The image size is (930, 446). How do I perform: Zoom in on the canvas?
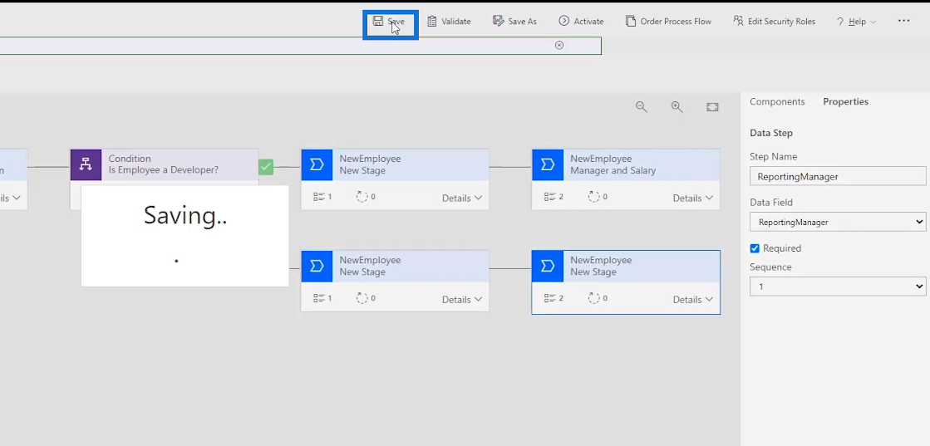(x=677, y=107)
